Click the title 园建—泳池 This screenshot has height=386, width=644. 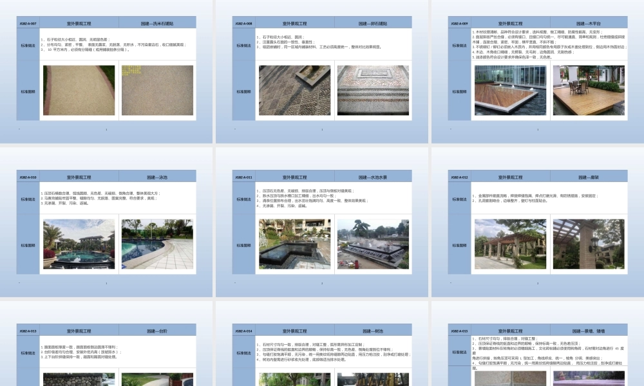click(x=157, y=177)
